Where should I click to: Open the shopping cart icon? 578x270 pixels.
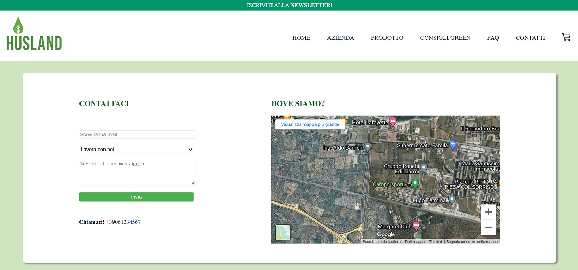[566, 37]
